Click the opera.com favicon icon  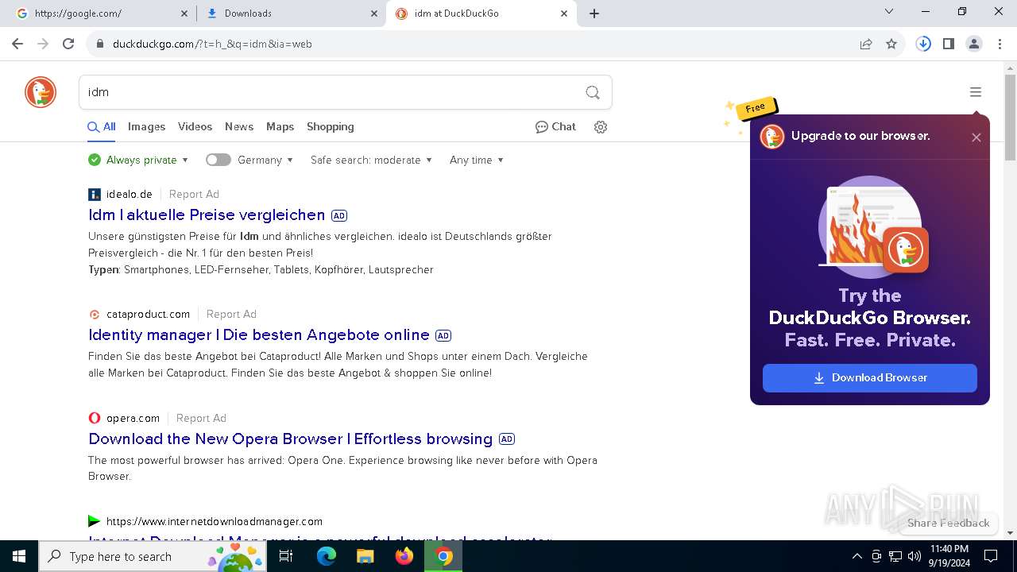95,418
